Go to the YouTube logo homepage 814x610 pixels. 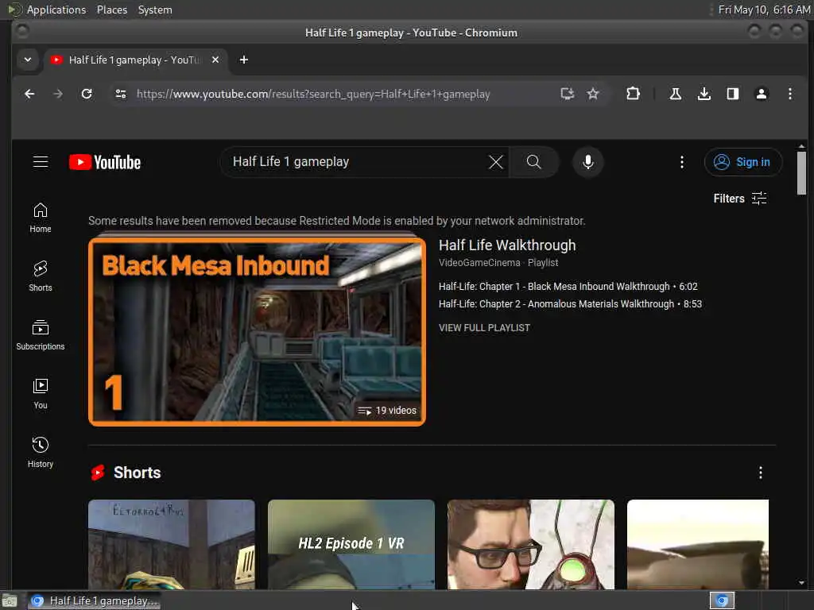(x=105, y=162)
